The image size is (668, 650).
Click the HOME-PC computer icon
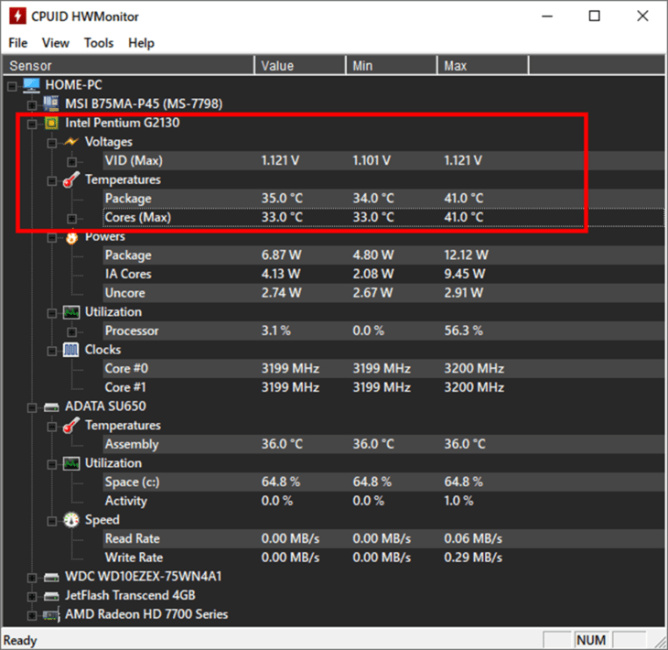[31, 85]
